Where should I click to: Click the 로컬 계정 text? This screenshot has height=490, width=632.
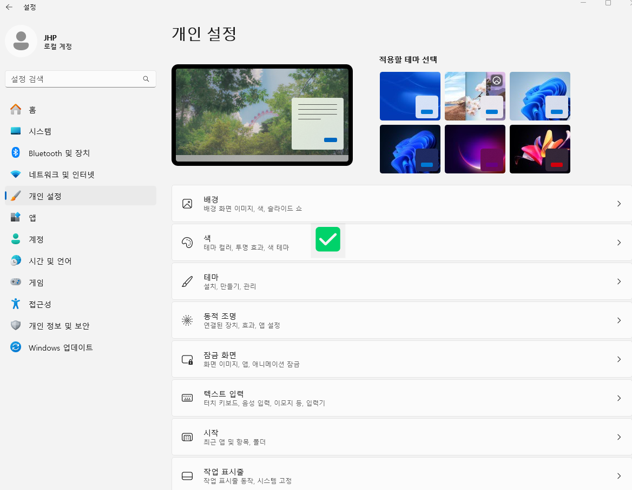click(x=58, y=46)
